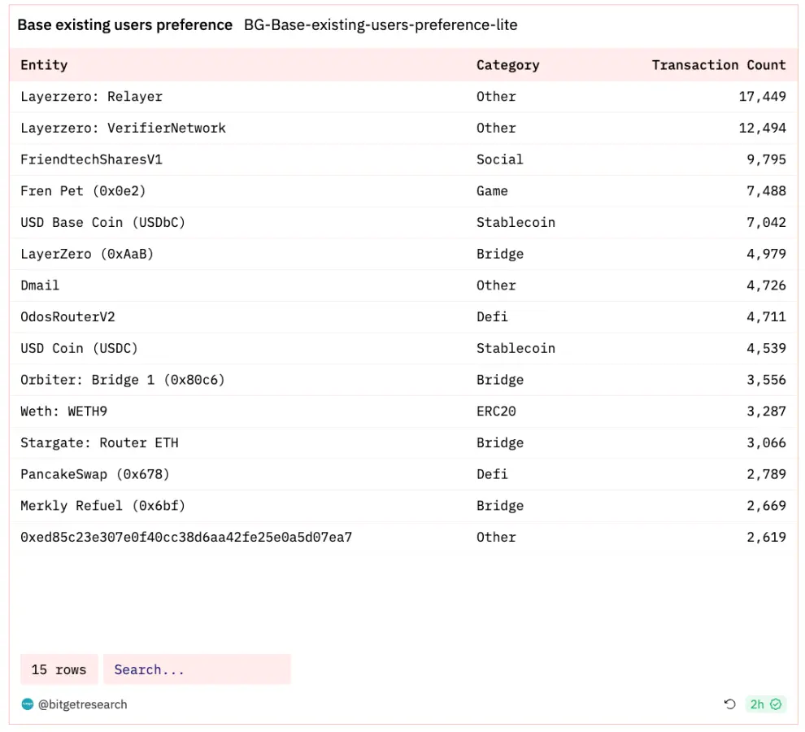805x732 pixels.
Task: Sort by the Category column header
Action: (x=507, y=65)
